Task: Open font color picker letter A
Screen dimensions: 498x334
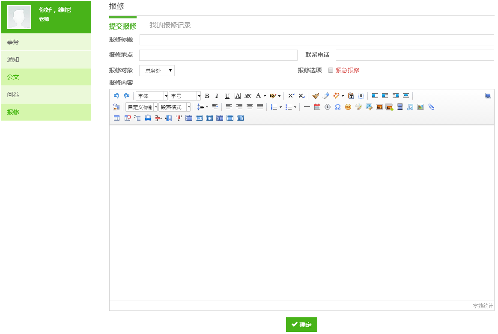Action: tap(258, 96)
